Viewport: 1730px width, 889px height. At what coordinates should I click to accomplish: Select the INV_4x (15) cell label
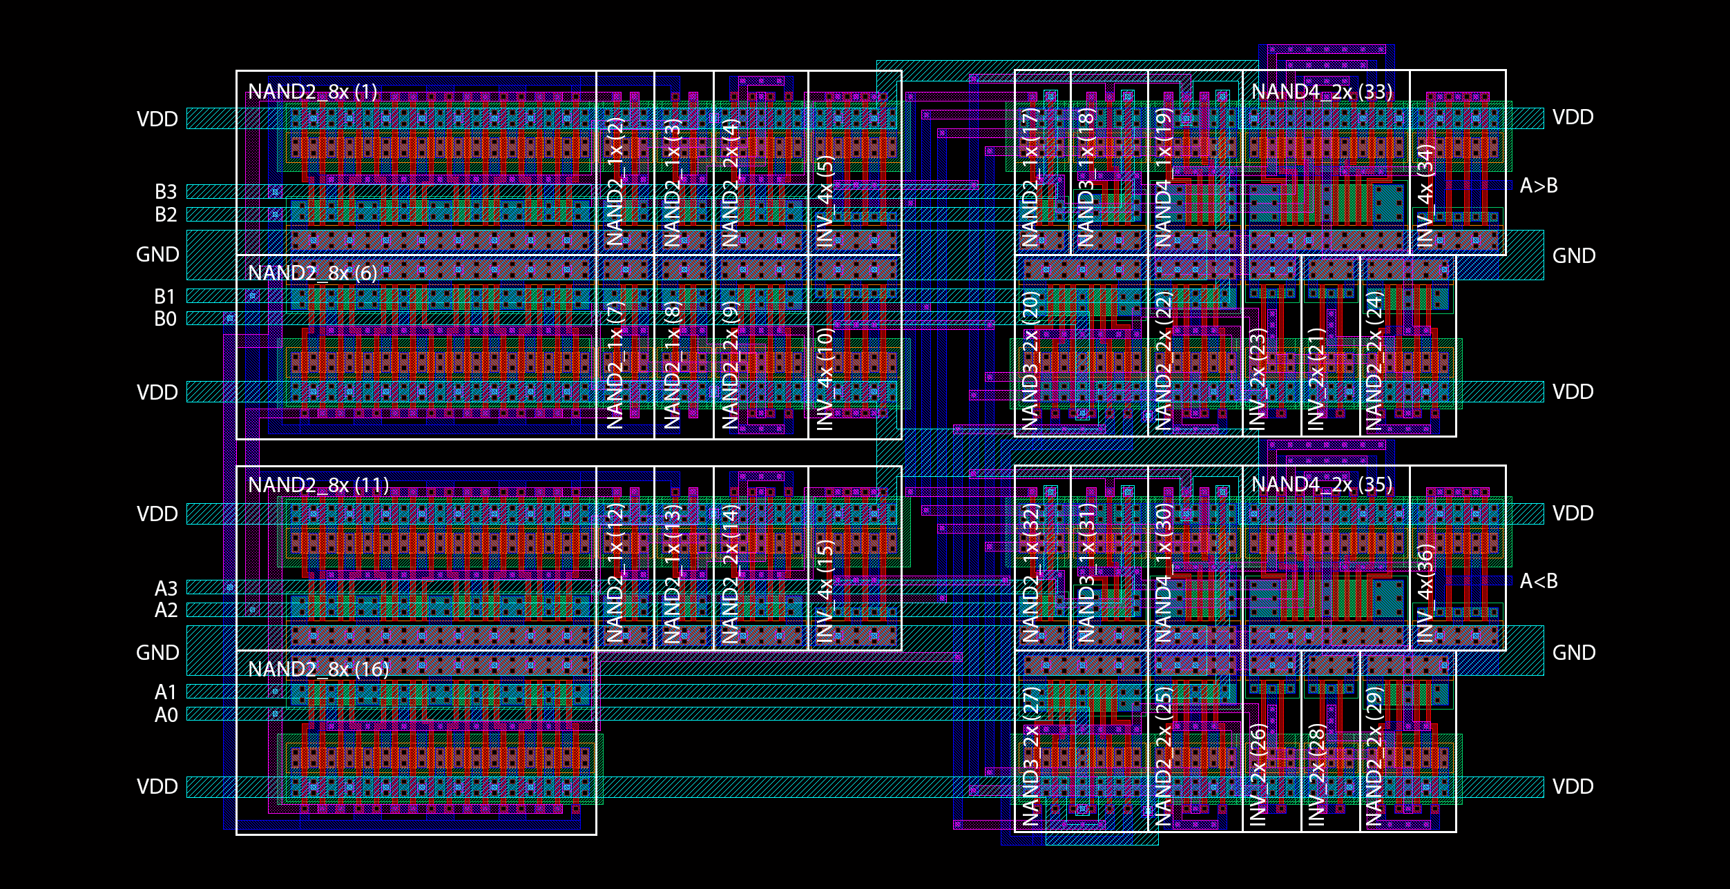point(825,592)
